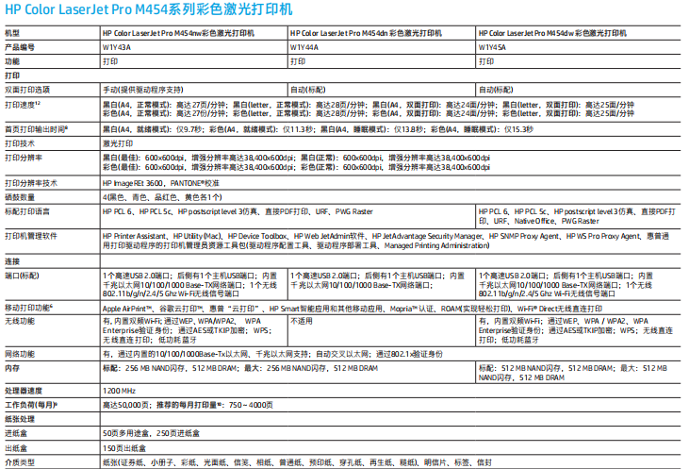Select product number W1Y44A

[x=304, y=47]
